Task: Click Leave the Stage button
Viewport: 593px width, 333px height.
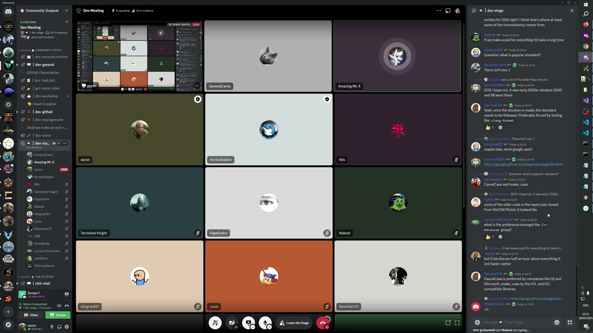Action: point(294,323)
